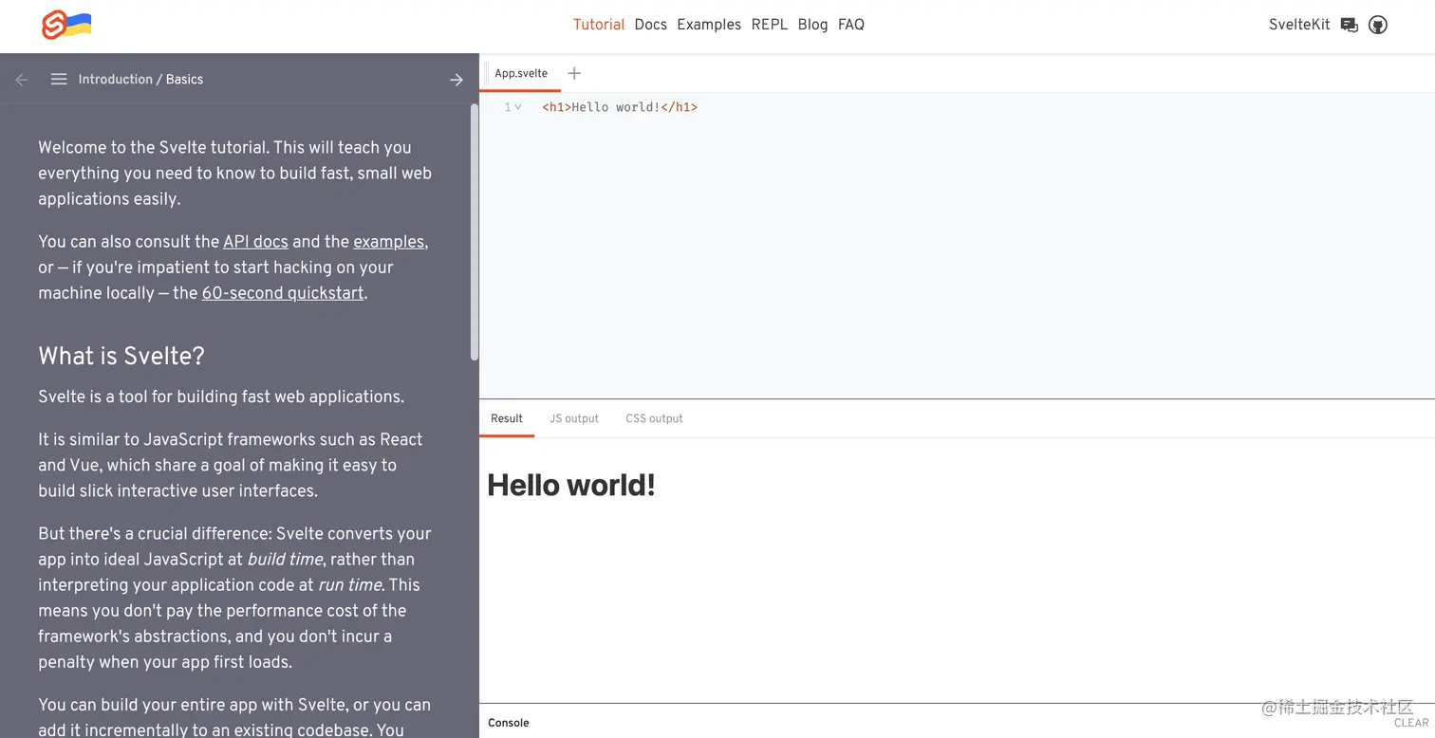The height and width of the screenshot is (738, 1435).
Task: Add a new component file tab
Action: click(574, 73)
